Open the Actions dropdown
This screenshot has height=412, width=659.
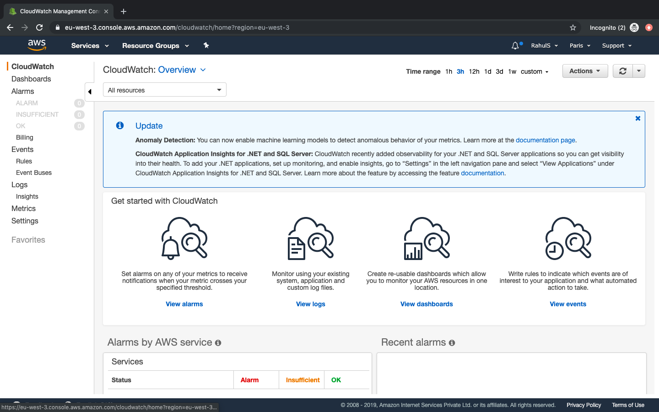click(585, 71)
